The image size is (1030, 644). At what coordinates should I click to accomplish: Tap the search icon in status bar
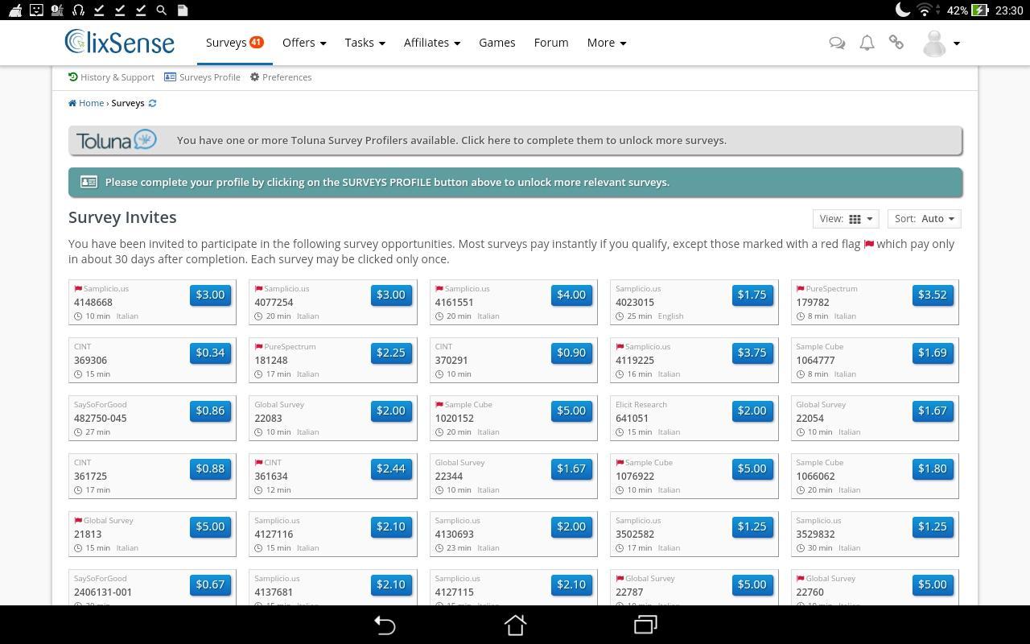[161, 10]
